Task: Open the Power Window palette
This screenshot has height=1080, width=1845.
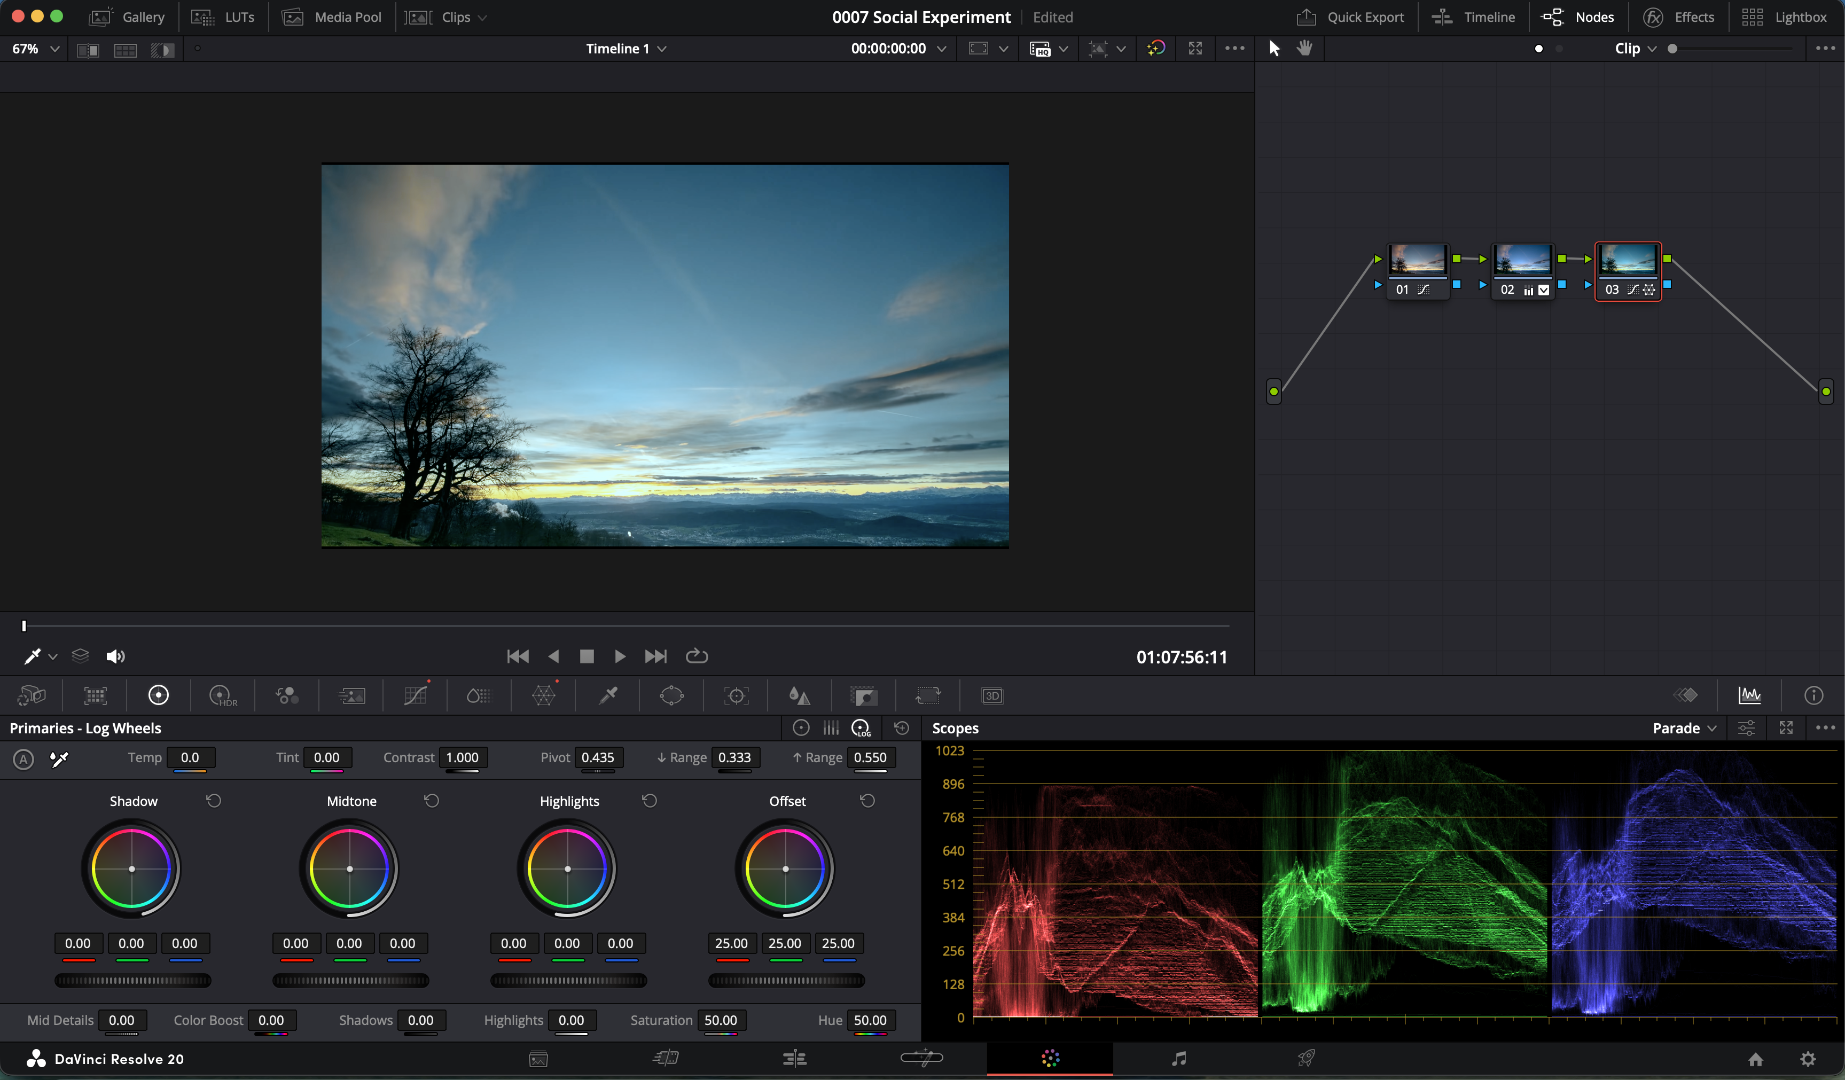Action: click(671, 695)
